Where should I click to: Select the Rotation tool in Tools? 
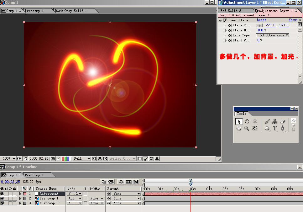[247, 122]
